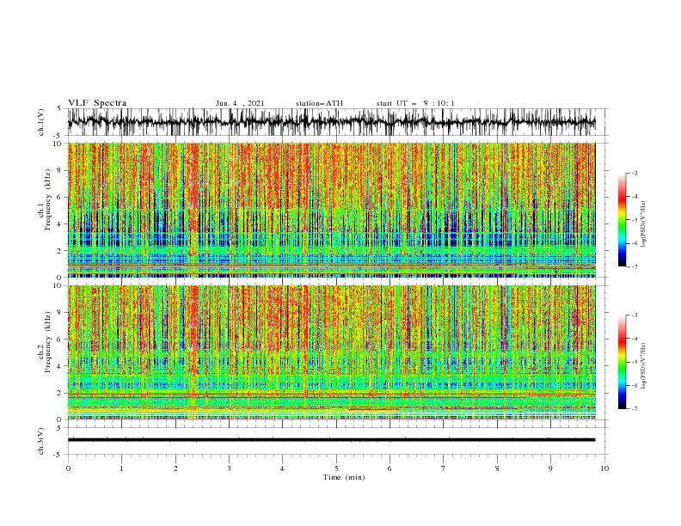Viewport: 681px width, 526px height.
Task: Click the ch.1 spectrogram panel
Action: (332, 210)
